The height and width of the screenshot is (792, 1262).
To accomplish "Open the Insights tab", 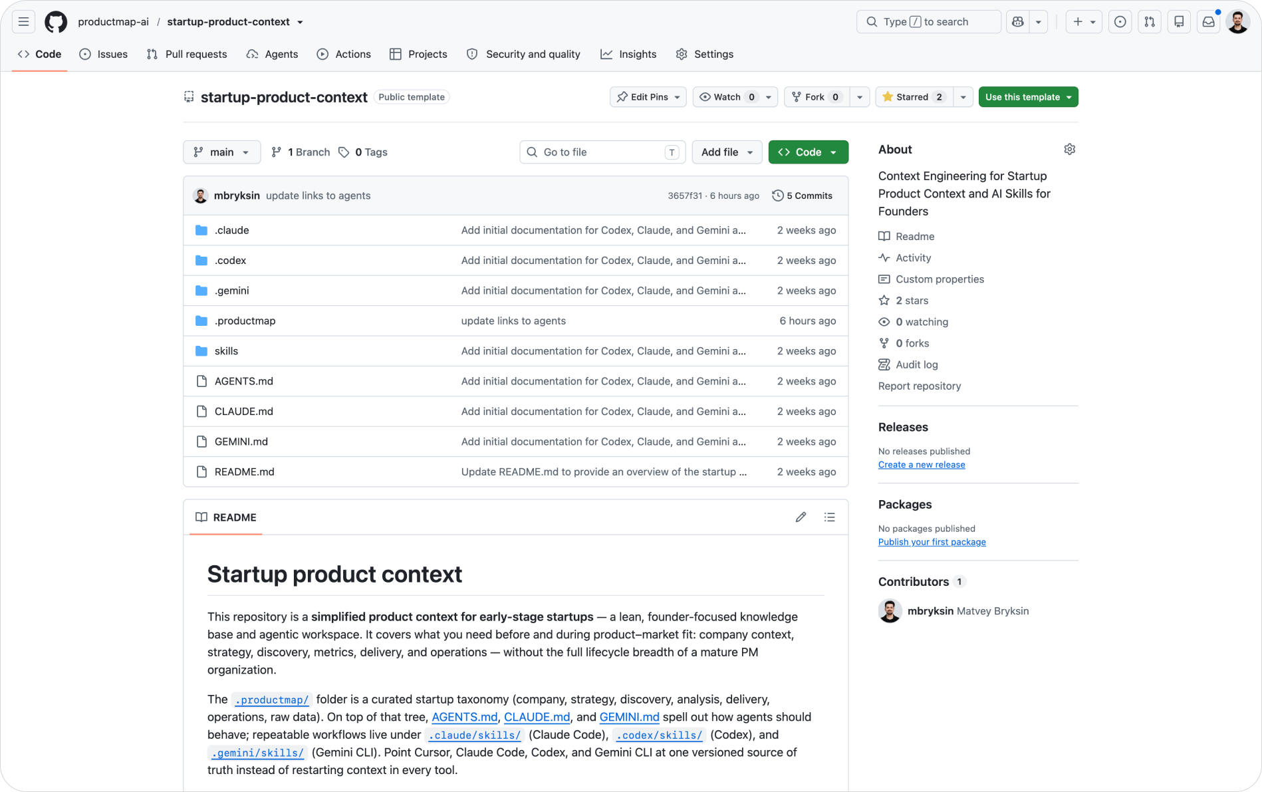I will [629, 54].
